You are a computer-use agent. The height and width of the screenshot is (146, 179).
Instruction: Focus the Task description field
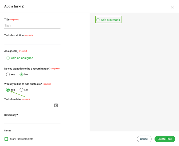(x=32, y=41)
